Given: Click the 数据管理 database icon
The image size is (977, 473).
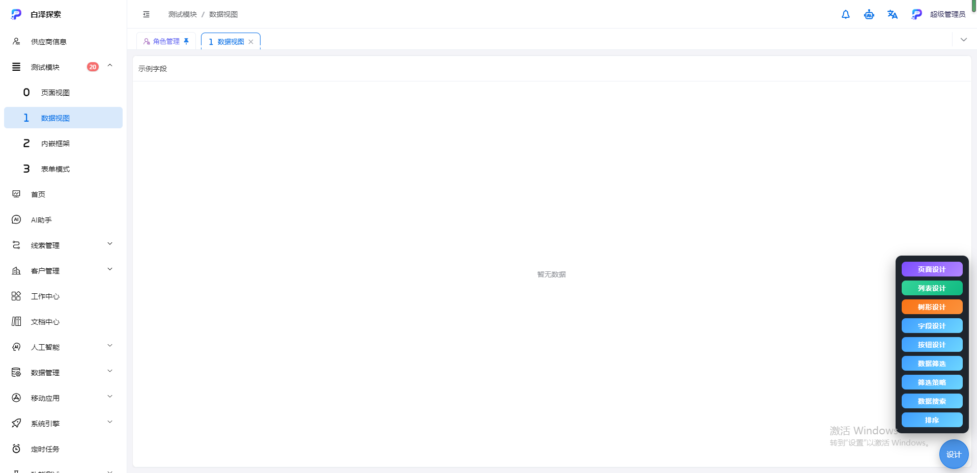Looking at the screenshot, I should pos(16,372).
